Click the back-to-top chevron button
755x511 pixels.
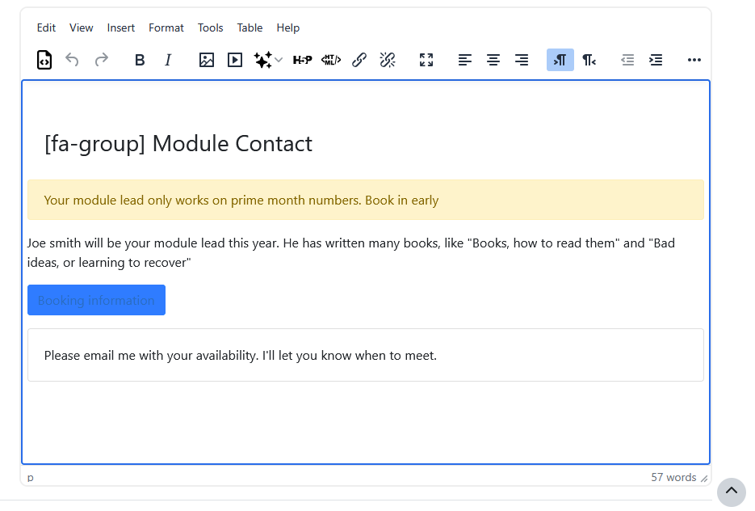(732, 492)
